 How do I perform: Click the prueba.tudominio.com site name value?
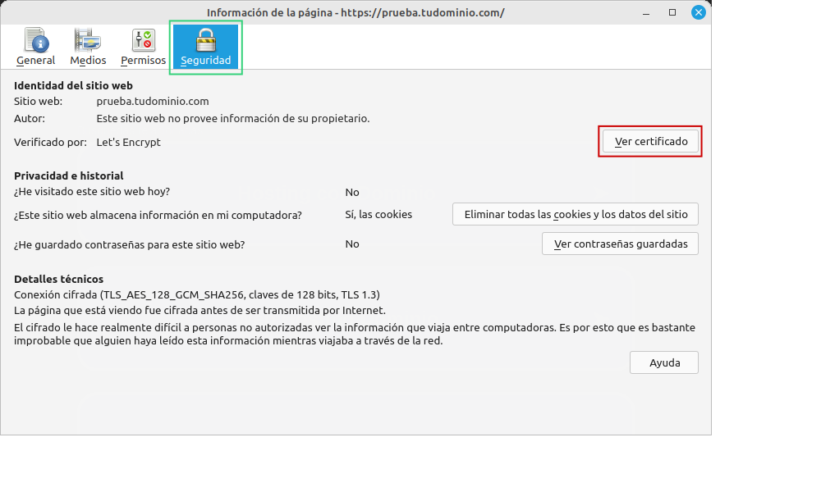[x=153, y=102]
